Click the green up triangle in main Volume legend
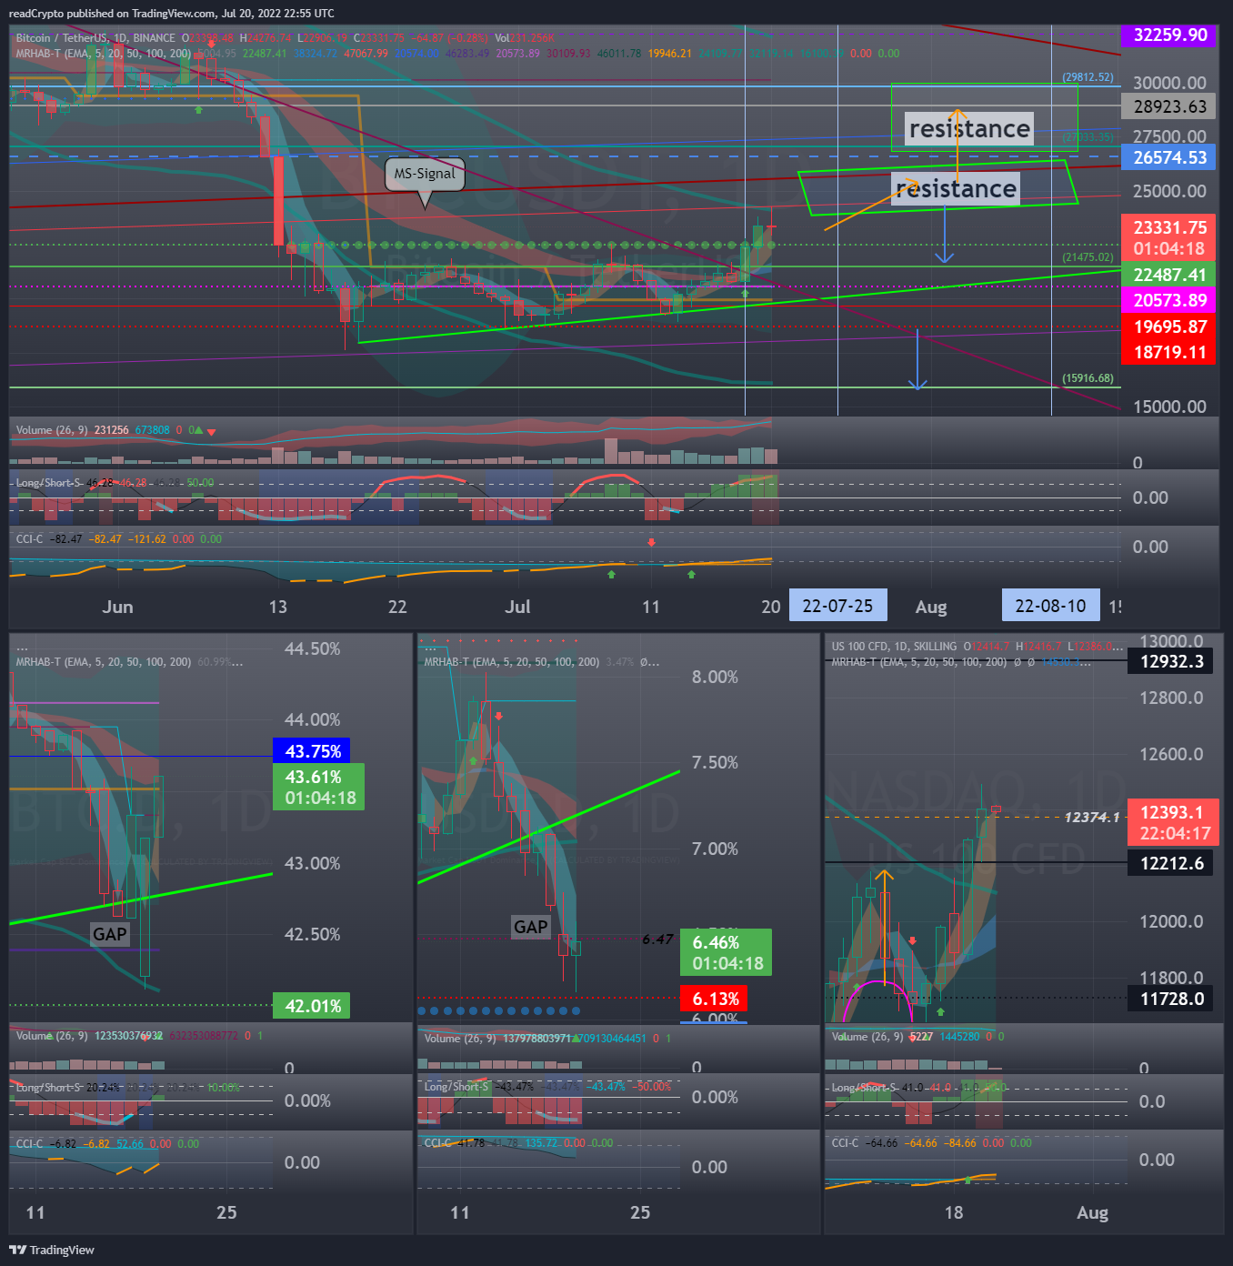1233x1266 pixels. coord(199,431)
